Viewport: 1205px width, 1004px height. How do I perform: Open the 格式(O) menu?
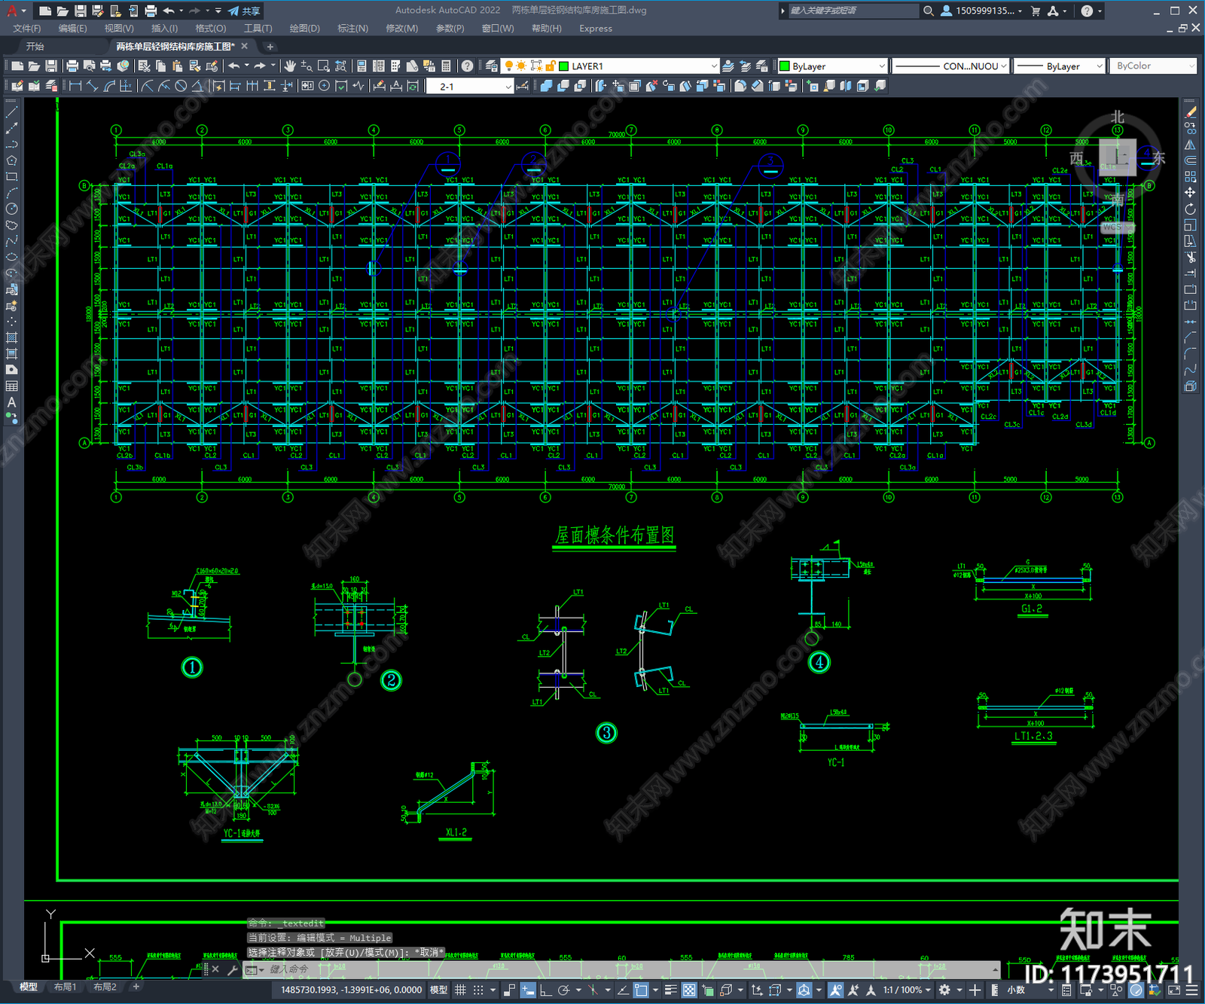[x=210, y=29]
